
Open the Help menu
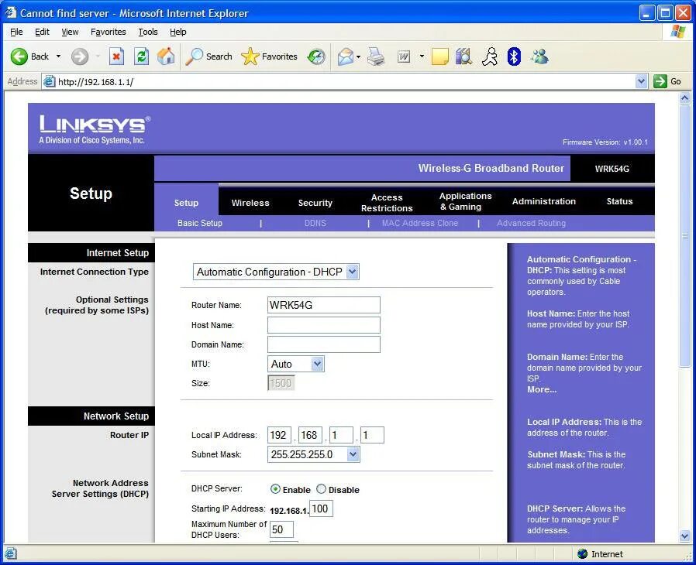(178, 32)
